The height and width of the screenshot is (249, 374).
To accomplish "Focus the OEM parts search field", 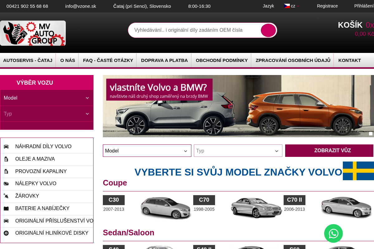I will (194, 30).
